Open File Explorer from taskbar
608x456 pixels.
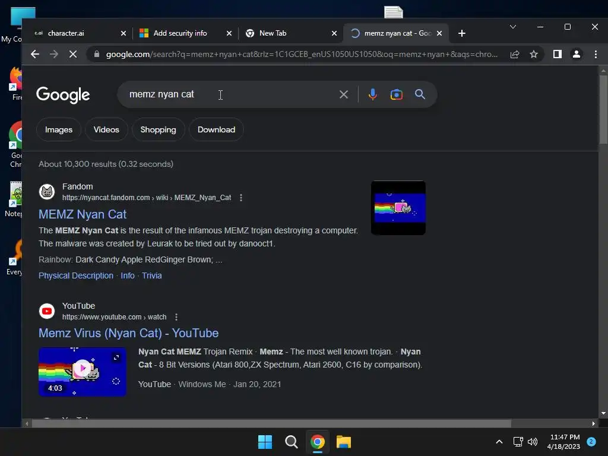(344, 442)
